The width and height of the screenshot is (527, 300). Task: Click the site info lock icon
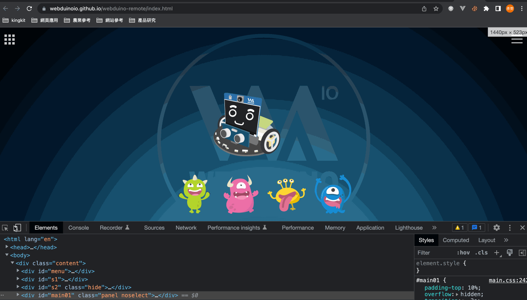44,9
